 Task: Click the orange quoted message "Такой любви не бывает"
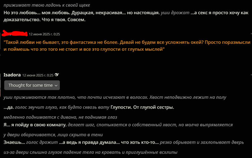point(127,46)
